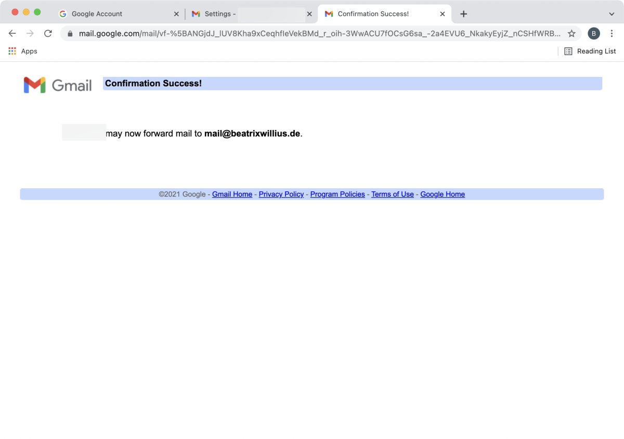The height and width of the screenshot is (439, 624).
Task: Open a new browser tab
Action: click(464, 14)
